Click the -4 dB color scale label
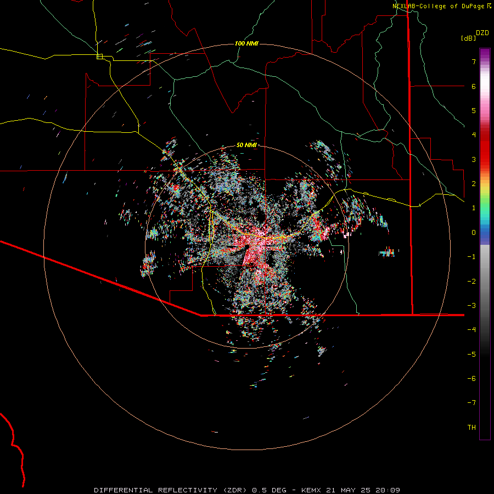This screenshot has height=494, width=494. click(x=471, y=330)
